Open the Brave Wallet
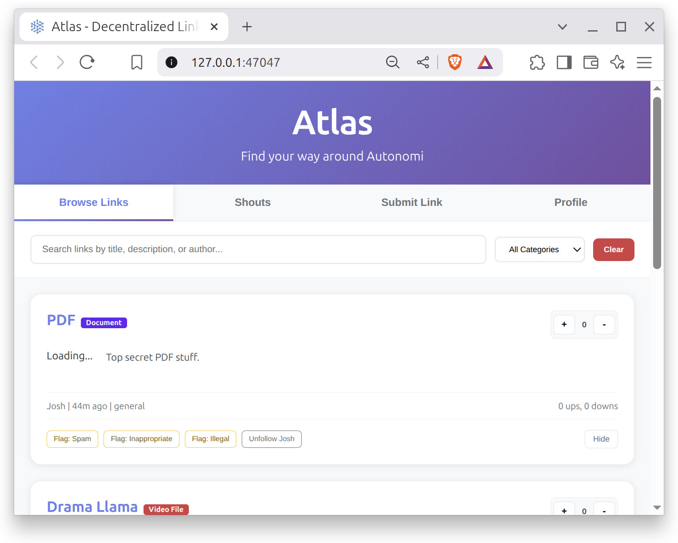The width and height of the screenshot is (678, 543). click(x=591, y=62)
